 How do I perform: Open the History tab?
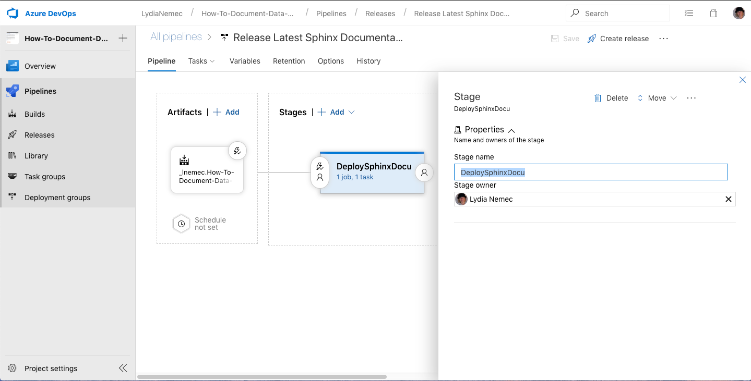[368, 61]
